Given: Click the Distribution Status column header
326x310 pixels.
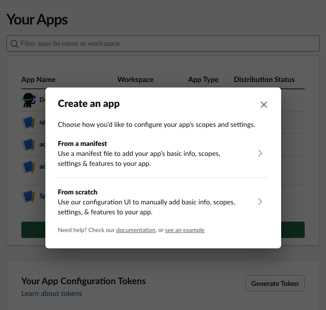Looking at the screenshot, I should coord(264,79).
